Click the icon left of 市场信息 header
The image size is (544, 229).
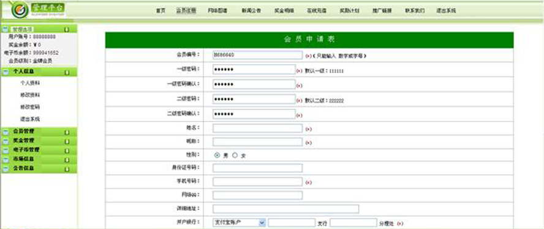(x=5, y=159)
